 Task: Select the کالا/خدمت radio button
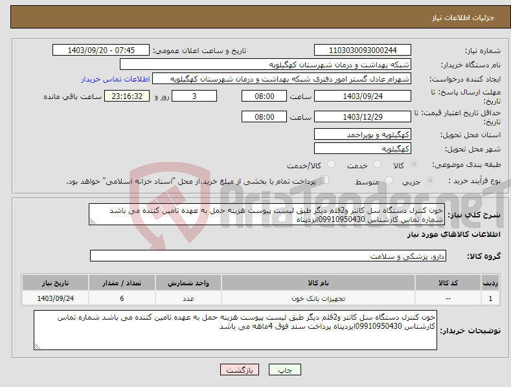click(331, 164)
